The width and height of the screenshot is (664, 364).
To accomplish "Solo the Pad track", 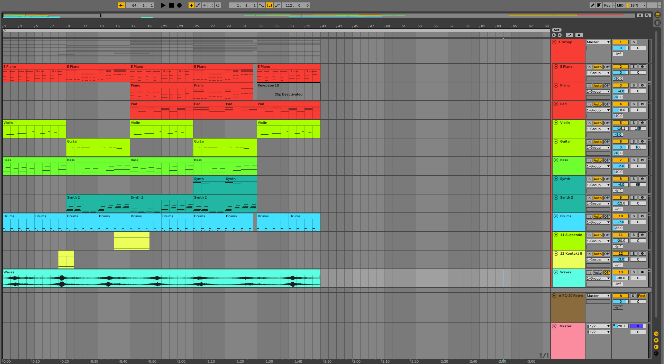I will [634, 104].
